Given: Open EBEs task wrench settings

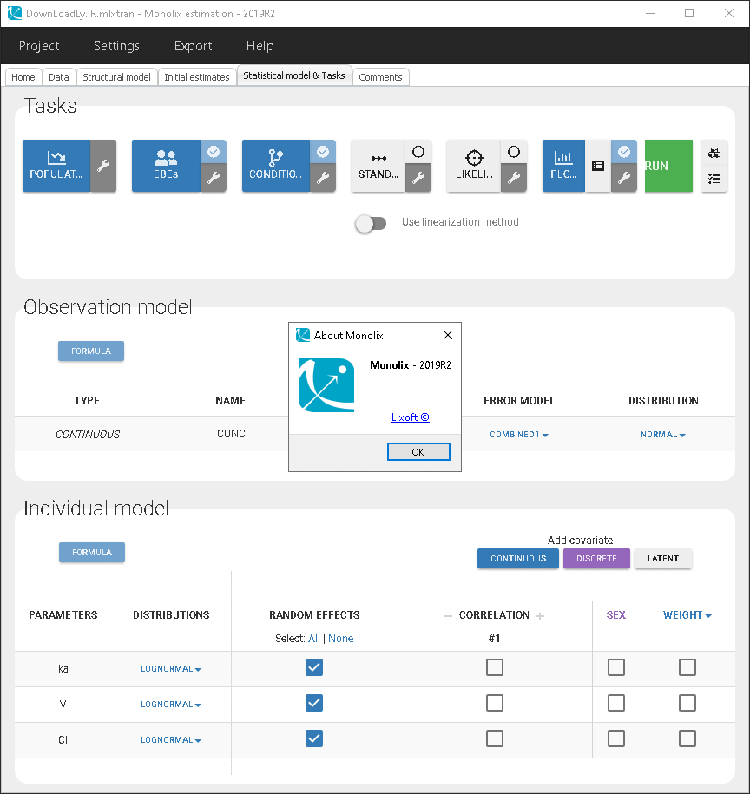Looking at the screenshot, I should point(214,178).
